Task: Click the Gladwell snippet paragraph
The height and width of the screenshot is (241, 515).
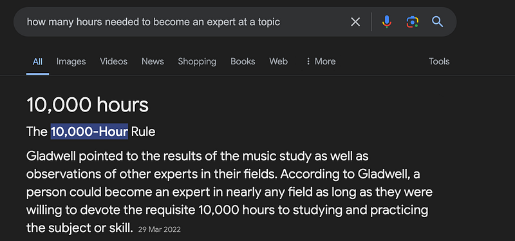Action: click(229, 191)
